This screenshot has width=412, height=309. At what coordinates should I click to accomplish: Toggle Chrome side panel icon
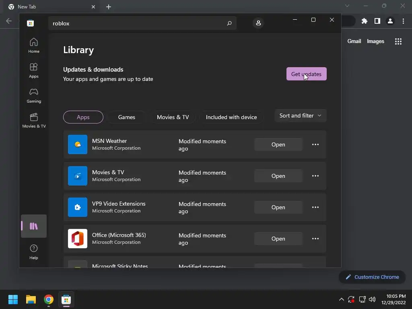(377, 21)
